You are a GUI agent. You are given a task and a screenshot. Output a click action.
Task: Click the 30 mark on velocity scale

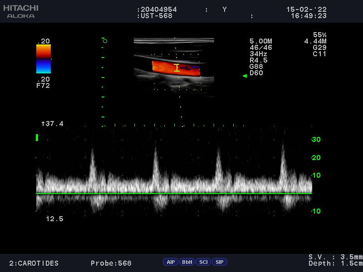316,140
